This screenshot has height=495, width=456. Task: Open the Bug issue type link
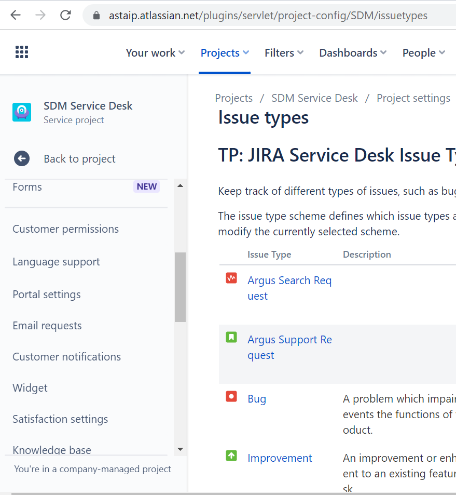coord(257,399)
